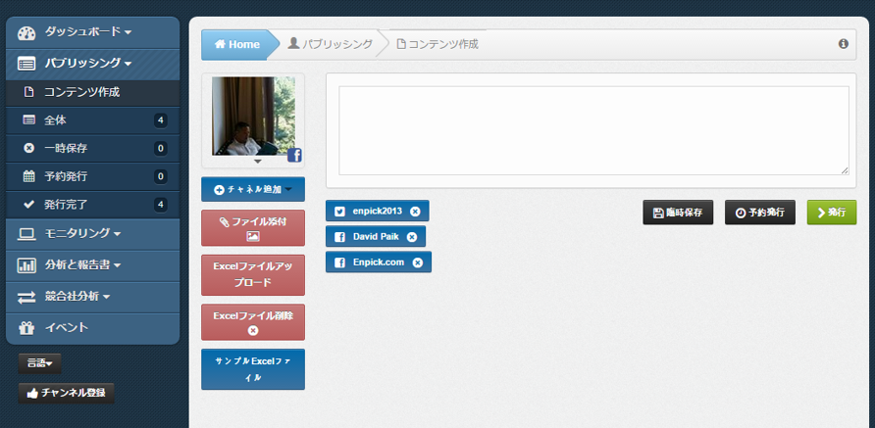The image size is (875, 428).
Task: Click the 0 badge on 一時保存
Action: click(x=160, y=148)
